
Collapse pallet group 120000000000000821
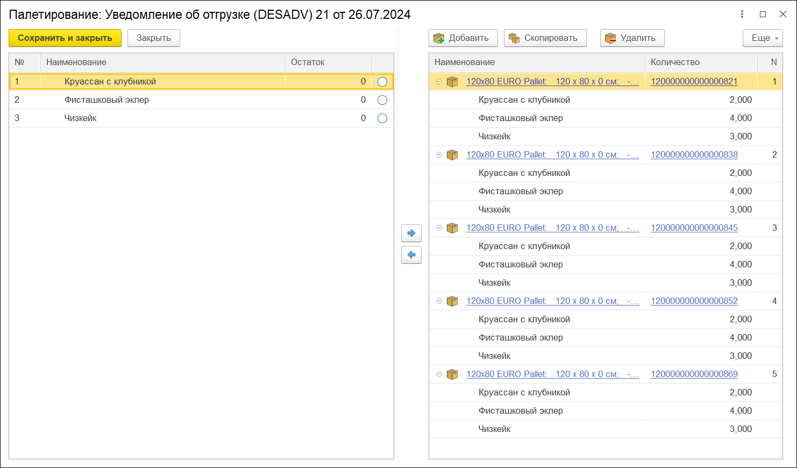coord(439,81)
